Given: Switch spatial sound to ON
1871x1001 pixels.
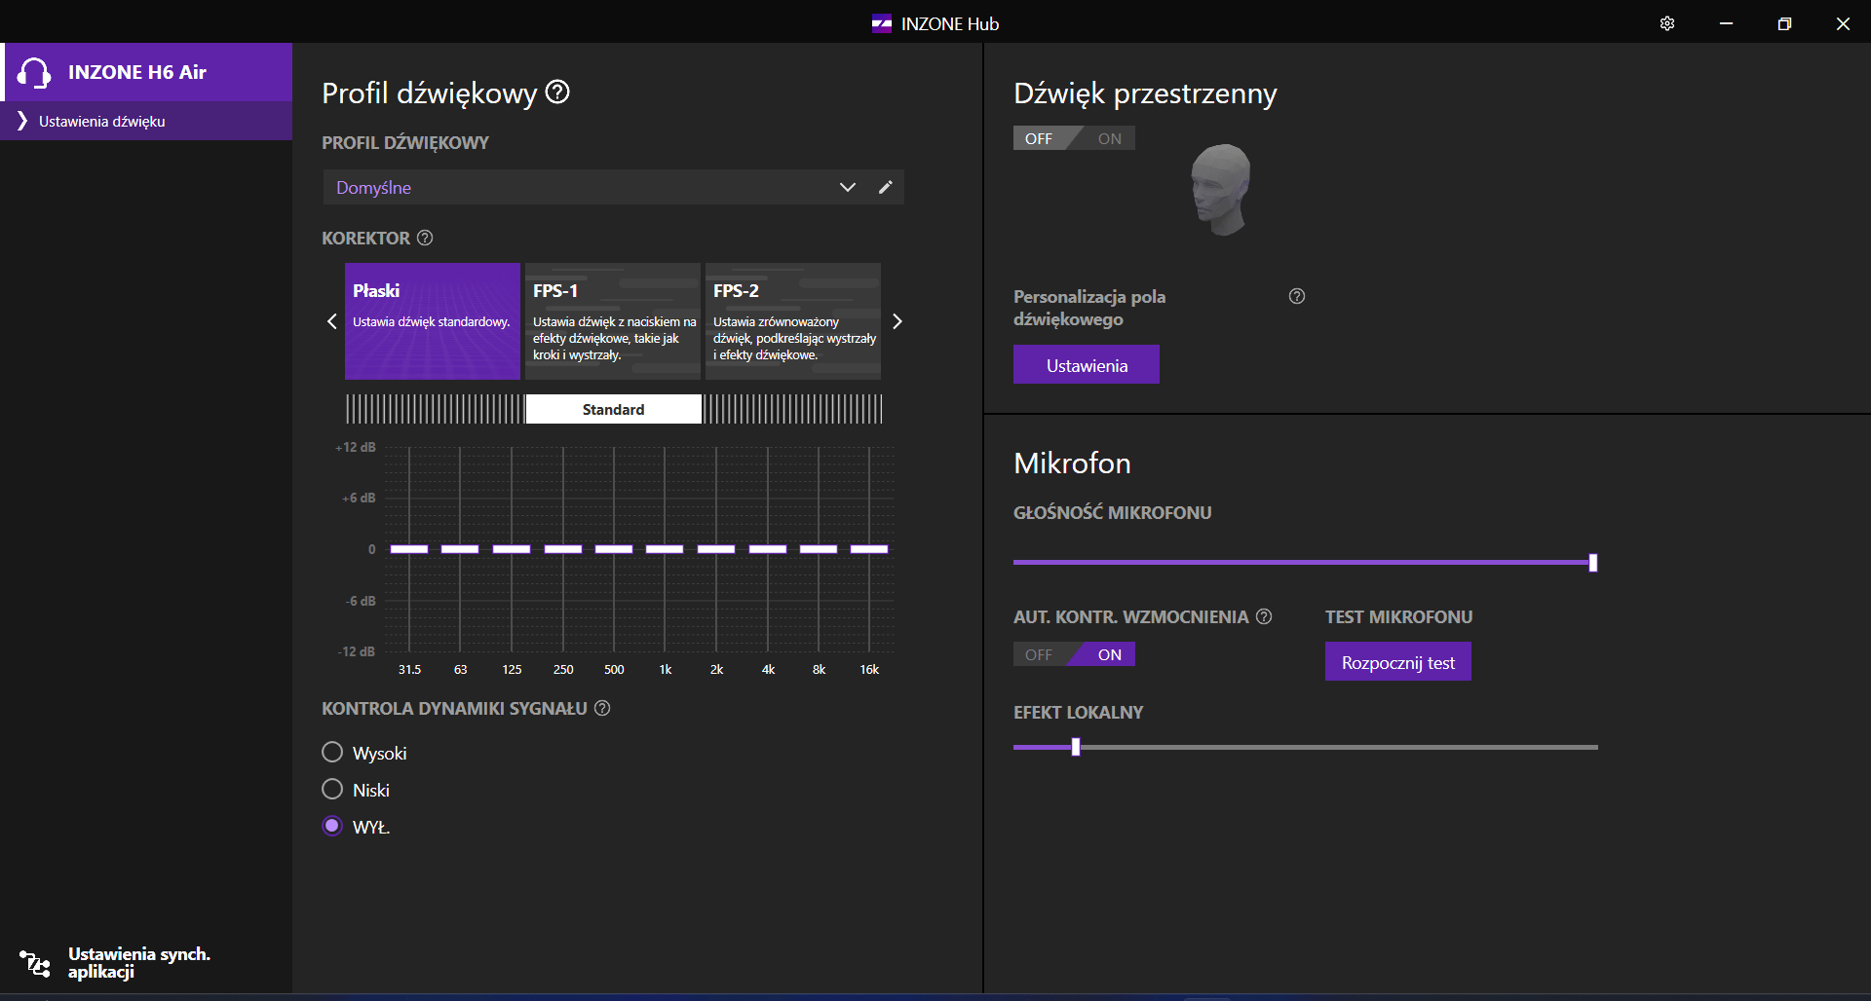Looking at the screenshot, I should [x=1109, y=138].
